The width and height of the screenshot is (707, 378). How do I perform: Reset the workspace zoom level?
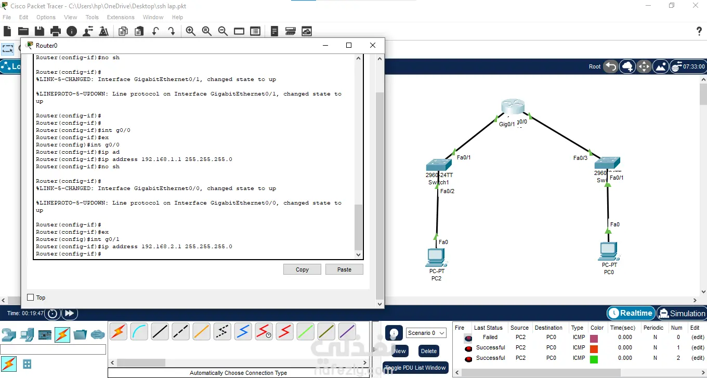pos(207,31)
